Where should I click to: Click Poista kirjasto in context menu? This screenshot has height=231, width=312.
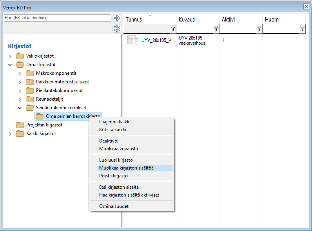[113, 176]
